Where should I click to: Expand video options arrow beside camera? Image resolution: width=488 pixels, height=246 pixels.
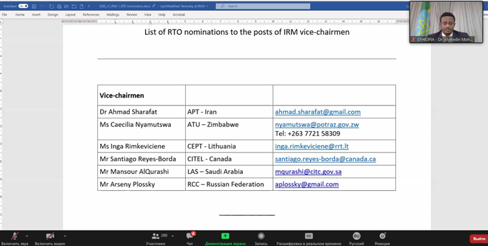pyautogui.click(x=64, y=236)
